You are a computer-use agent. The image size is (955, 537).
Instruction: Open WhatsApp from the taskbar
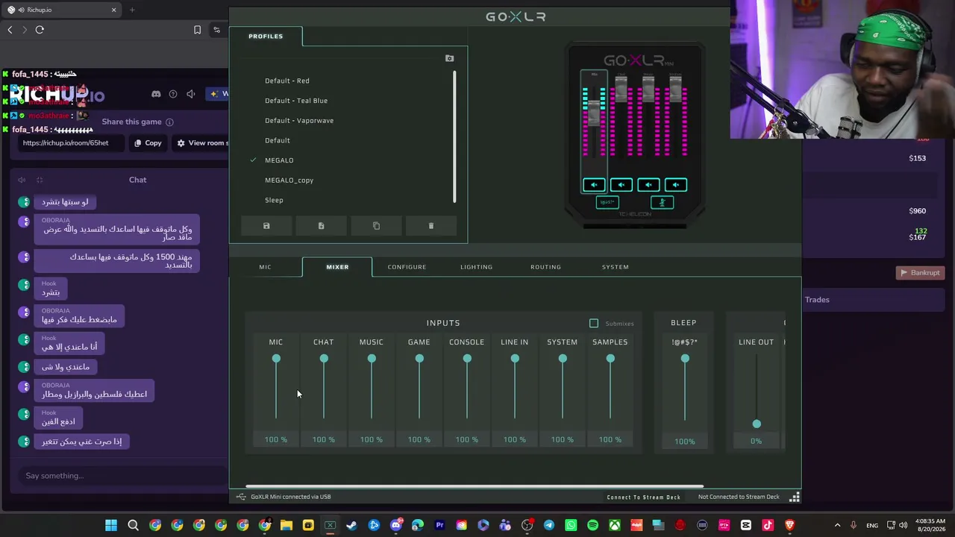tap(571, 526)
